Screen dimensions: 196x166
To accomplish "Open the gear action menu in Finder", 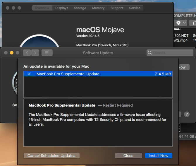I will [180, 23].
